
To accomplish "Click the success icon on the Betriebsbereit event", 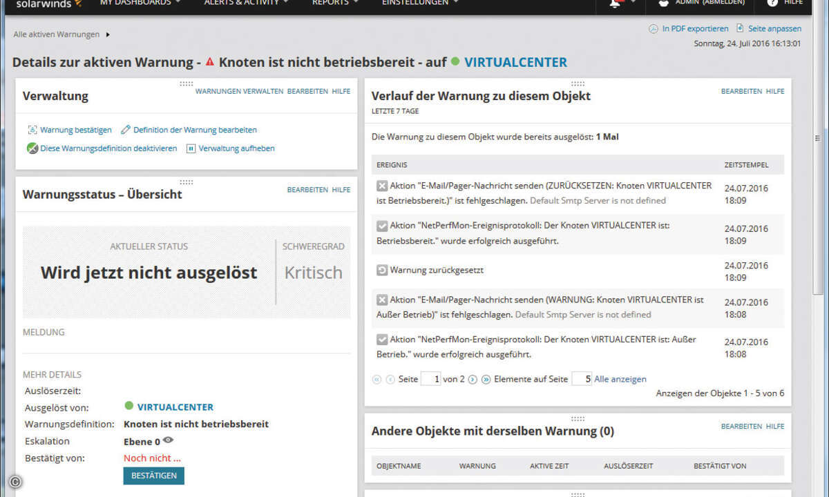I will click(382, 226).
